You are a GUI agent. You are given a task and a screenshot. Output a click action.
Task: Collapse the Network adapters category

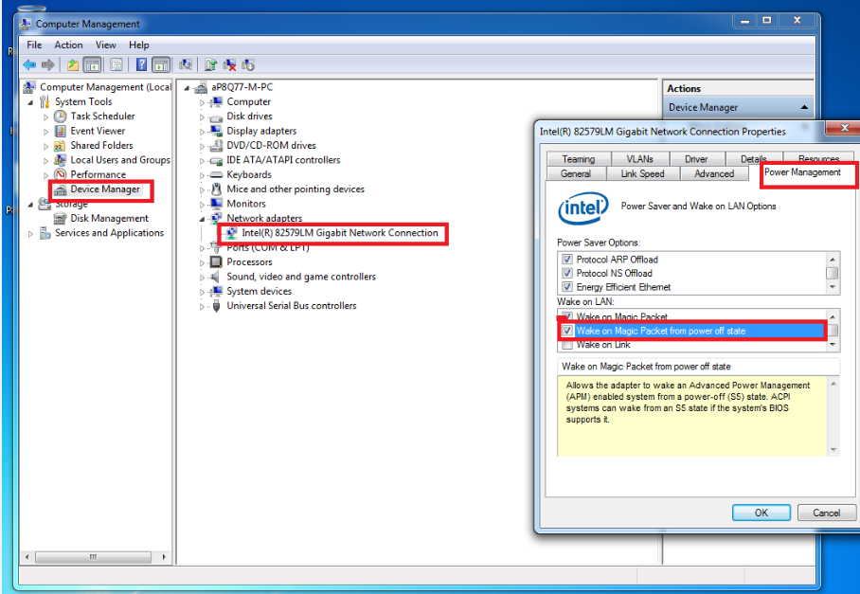point(202,219)
